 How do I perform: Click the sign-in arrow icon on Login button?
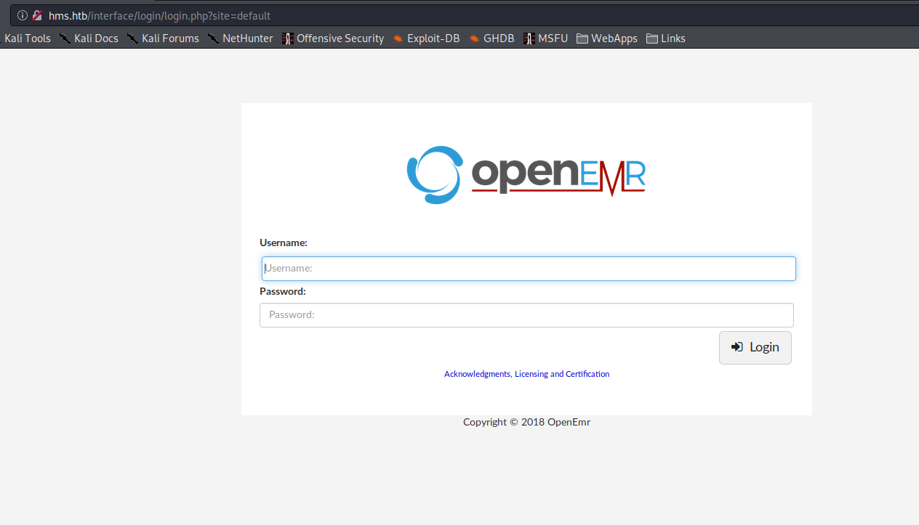click(x=737, y=347)
